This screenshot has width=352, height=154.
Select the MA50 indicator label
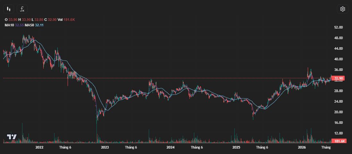(x=29, y=25)
